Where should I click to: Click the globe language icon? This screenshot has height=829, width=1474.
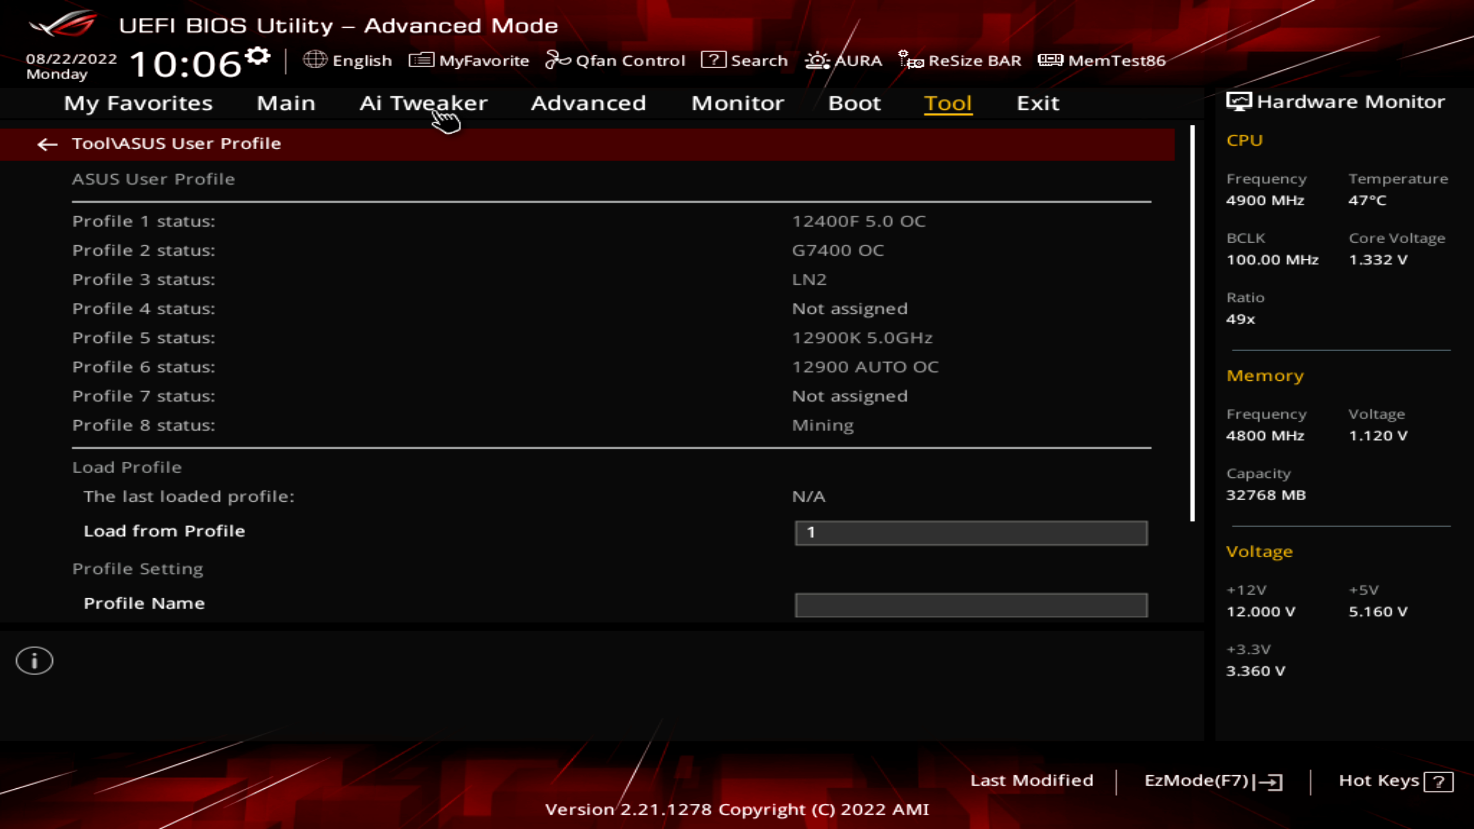[315, 59]
